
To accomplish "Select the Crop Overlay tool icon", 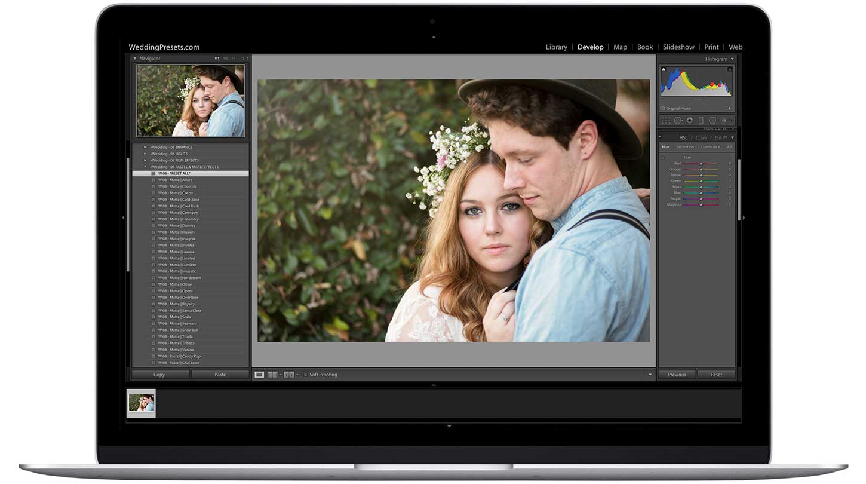I will 665,120.
